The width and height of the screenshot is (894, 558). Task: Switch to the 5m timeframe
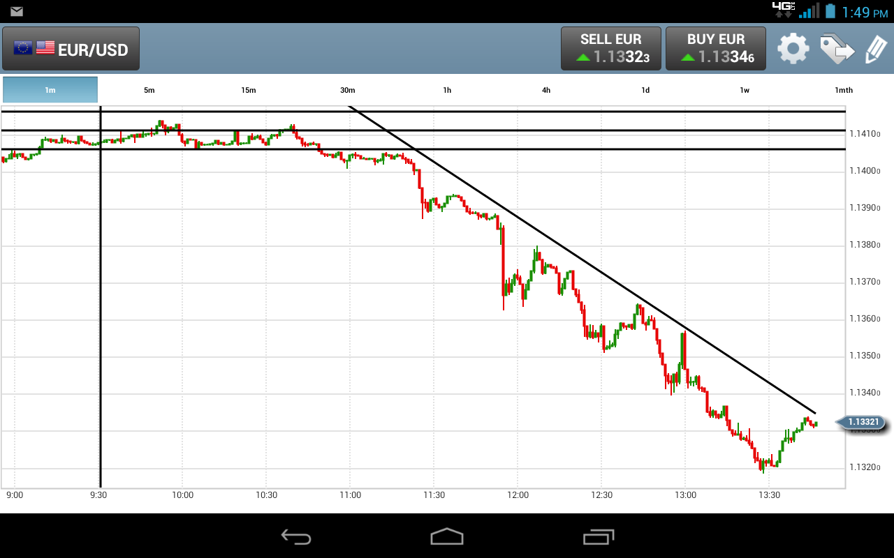pyautogui.click(x=149, y=90)
